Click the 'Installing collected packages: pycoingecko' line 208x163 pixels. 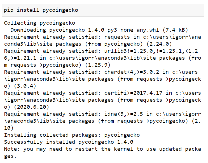click(72, 135)
